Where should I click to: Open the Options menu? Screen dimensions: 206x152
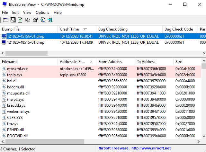[42, 13]
